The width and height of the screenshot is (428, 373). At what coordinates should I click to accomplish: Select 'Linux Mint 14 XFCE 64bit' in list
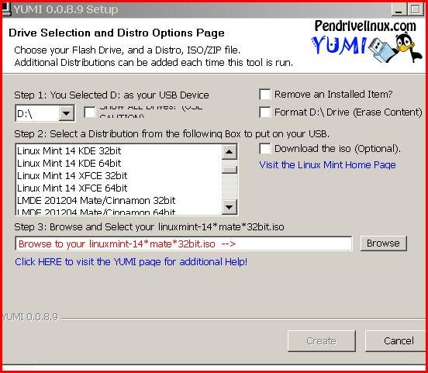tap(118, 188)
